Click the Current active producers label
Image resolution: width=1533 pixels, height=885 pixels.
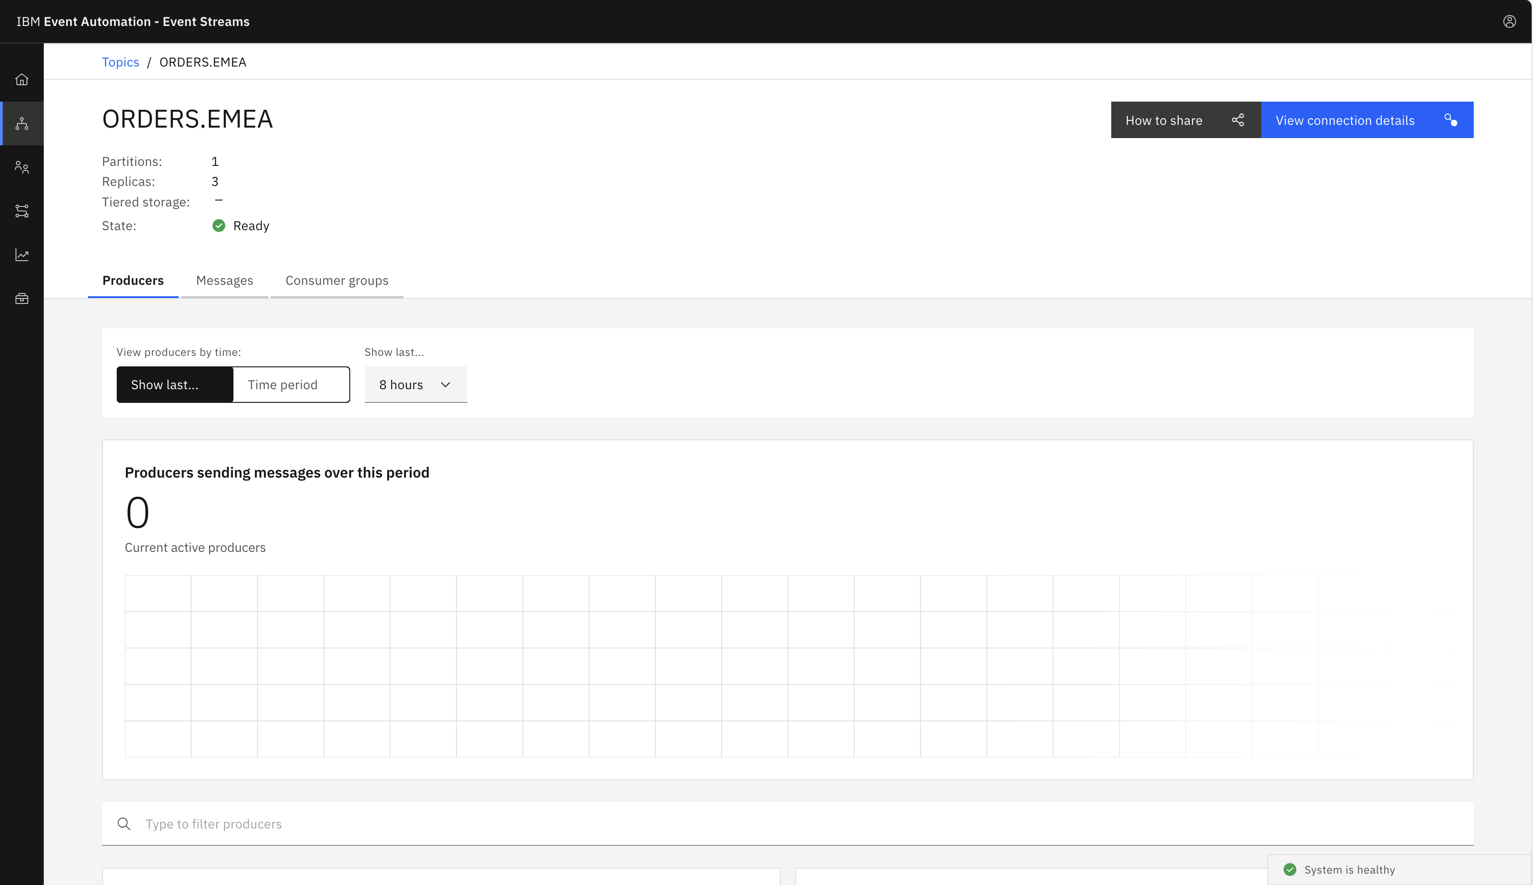tap(195, 547)
